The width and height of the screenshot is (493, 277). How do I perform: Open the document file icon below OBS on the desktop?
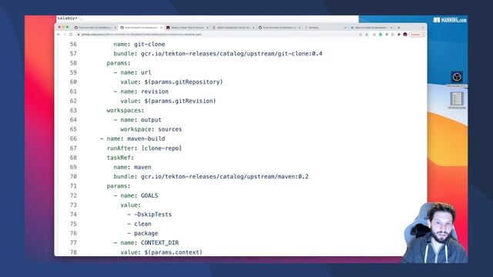click(457, 99)
